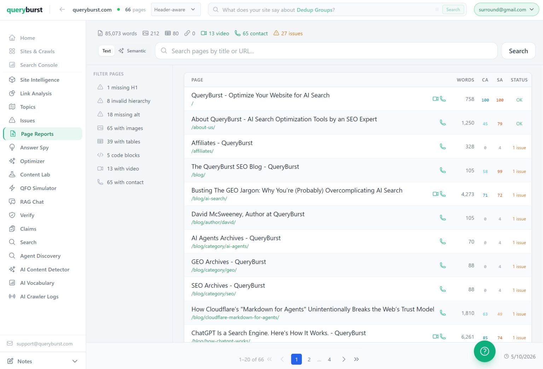Select Page Reports in the sidebar
Image resolution: width=543 pixels, height=369 pixels.
pos(43,134)
